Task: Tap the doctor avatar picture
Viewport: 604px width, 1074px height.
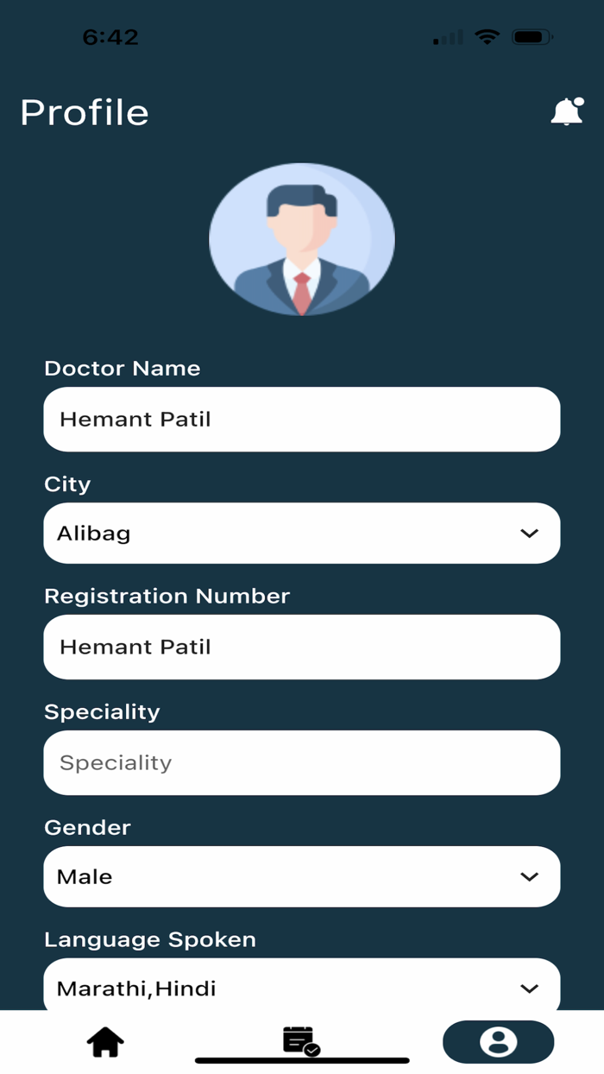Action: click(302, 239)
